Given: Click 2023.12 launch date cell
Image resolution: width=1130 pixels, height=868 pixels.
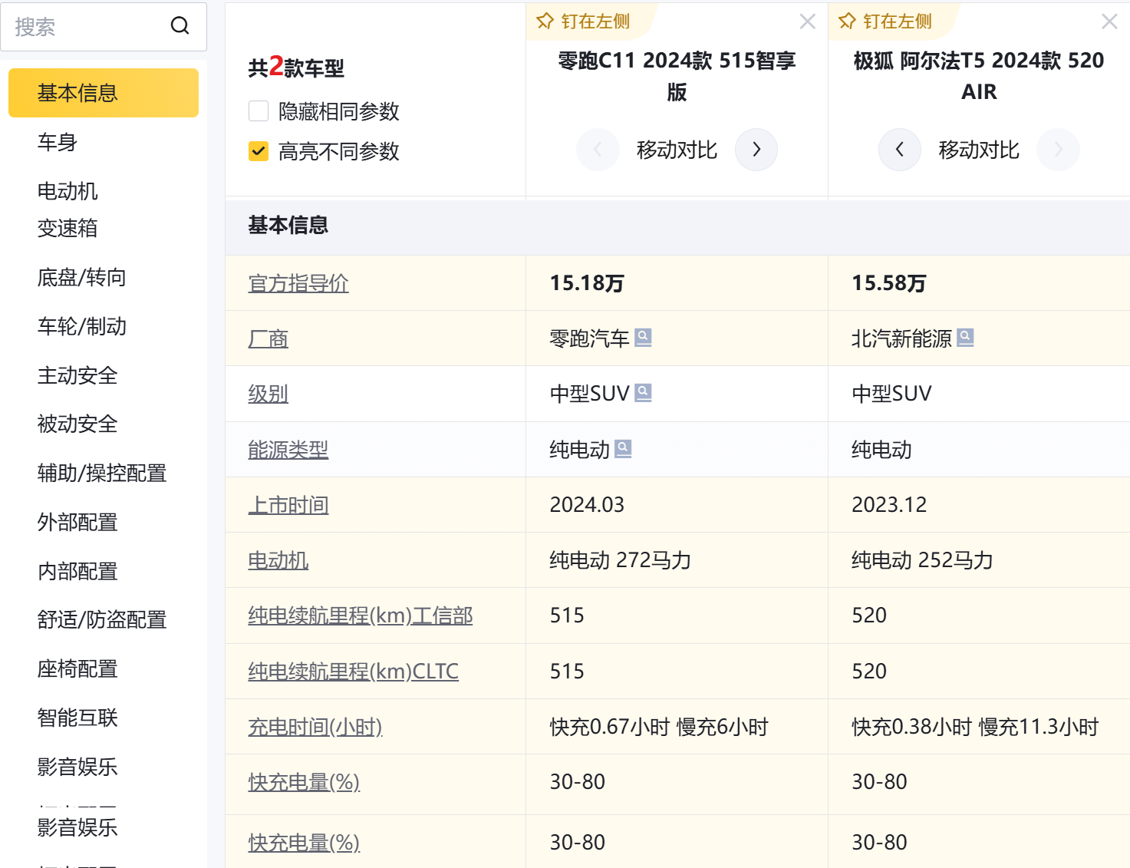Looking at the screenshot, I should tap(979, 505).
